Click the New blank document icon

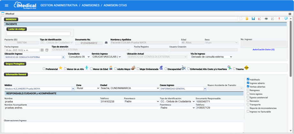(241, 19)
